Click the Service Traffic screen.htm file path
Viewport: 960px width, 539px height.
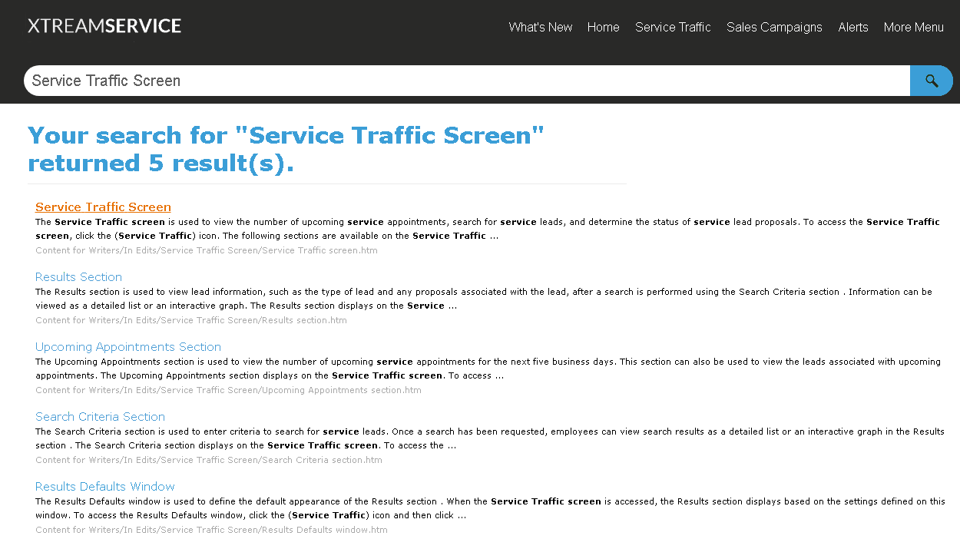[207, 250]
